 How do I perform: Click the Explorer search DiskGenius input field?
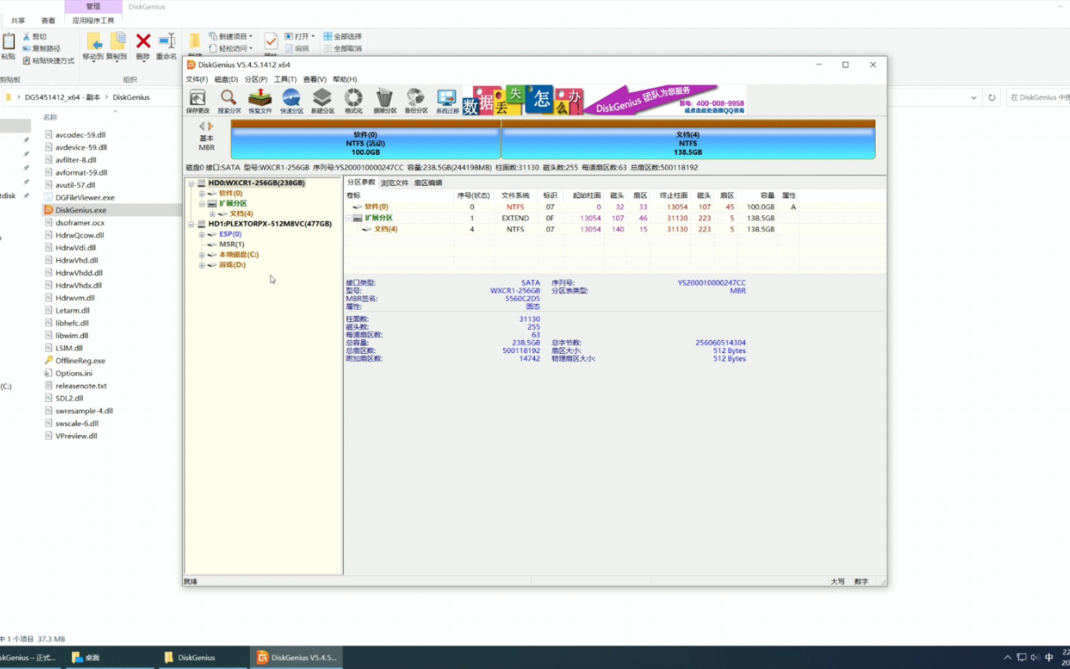click(1038, 97)
